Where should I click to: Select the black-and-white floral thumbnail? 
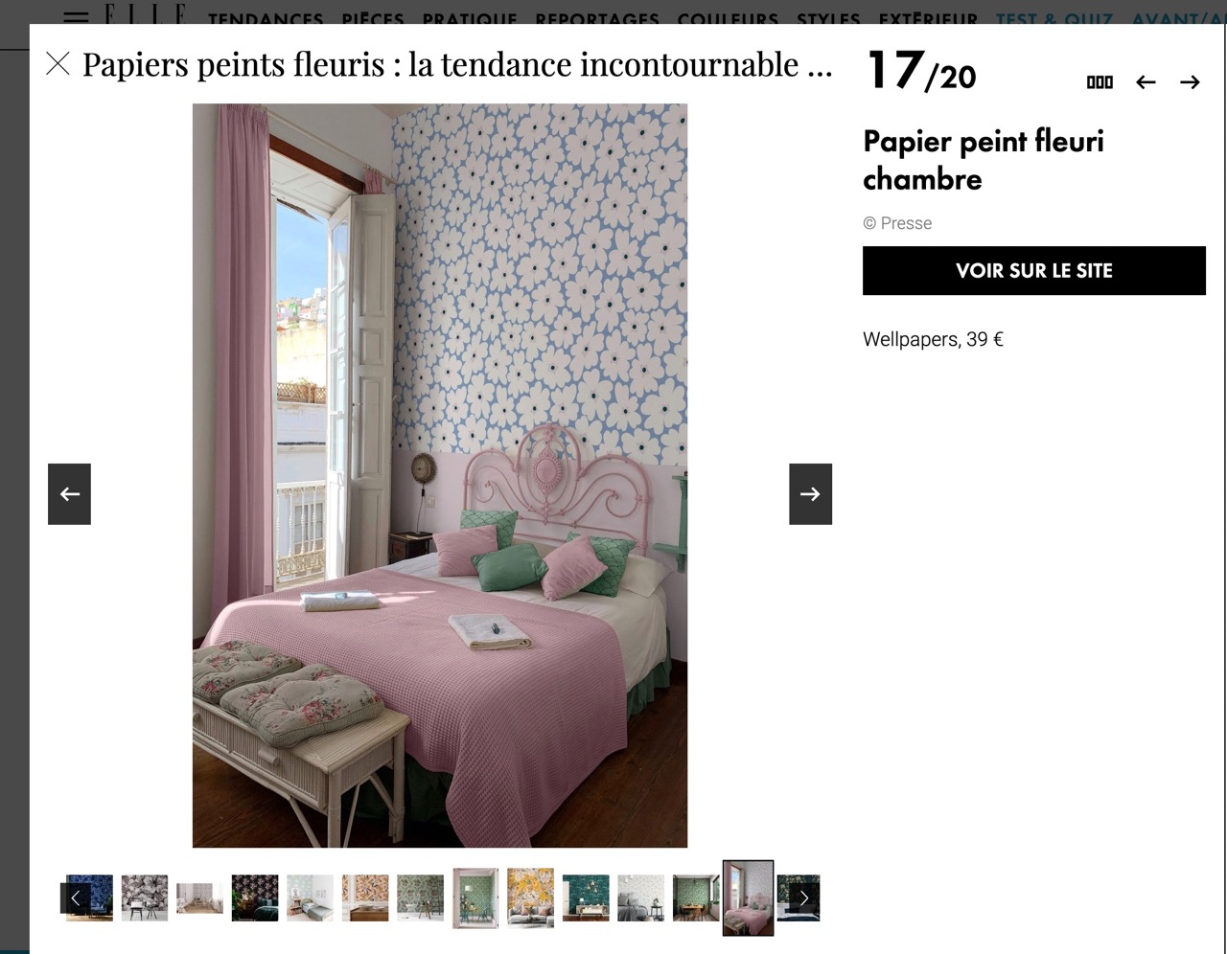coord(145,898)
